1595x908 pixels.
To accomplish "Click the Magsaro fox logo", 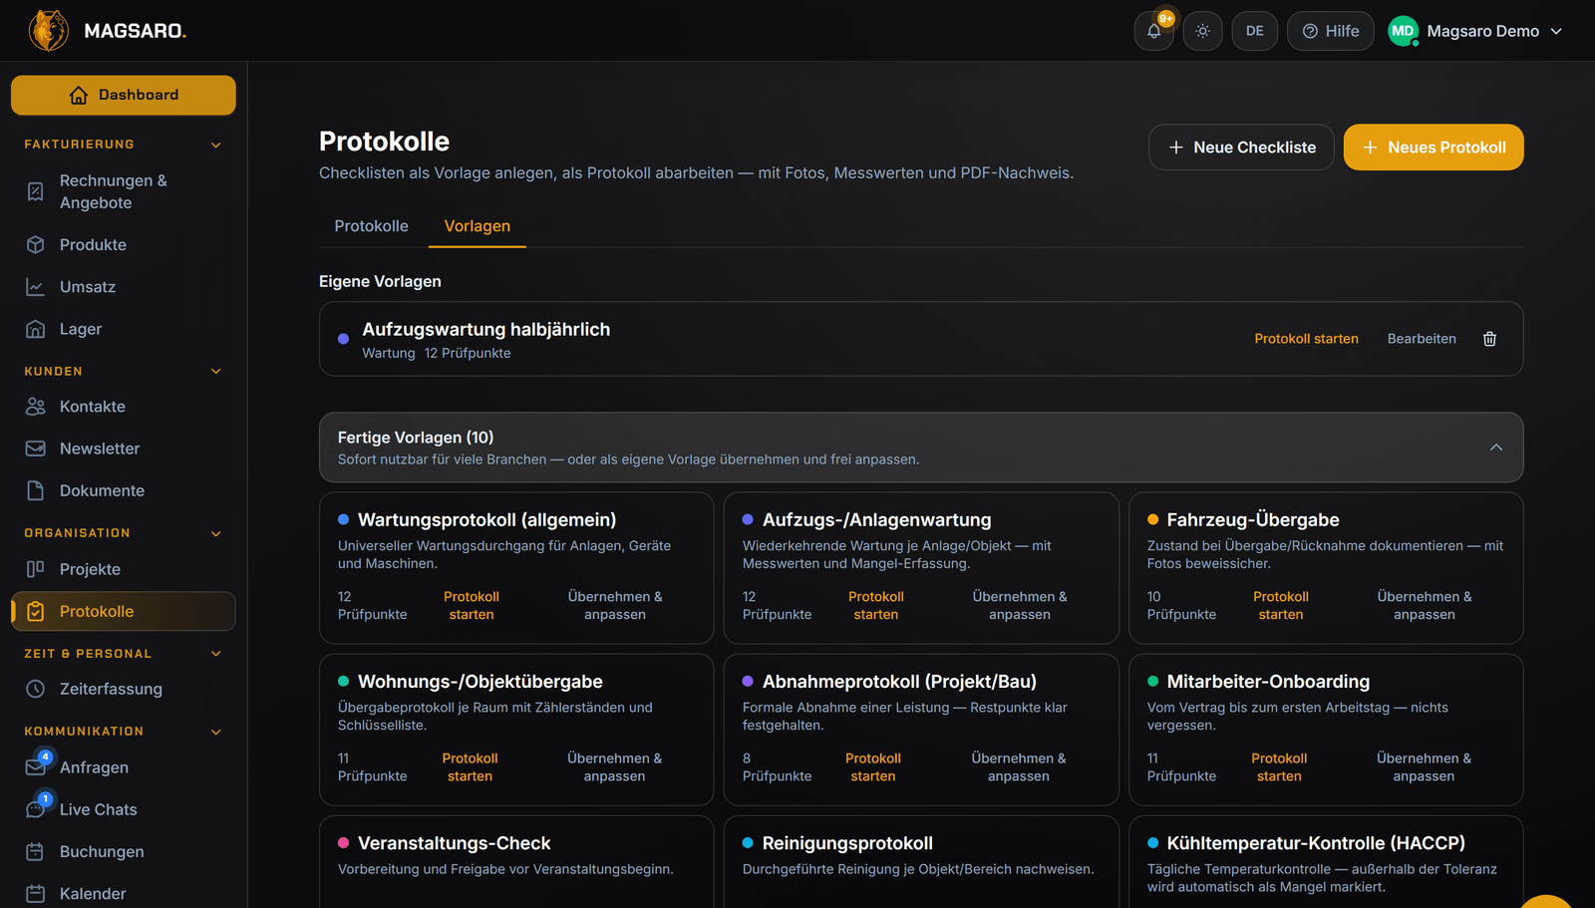I will coord(48,31).
